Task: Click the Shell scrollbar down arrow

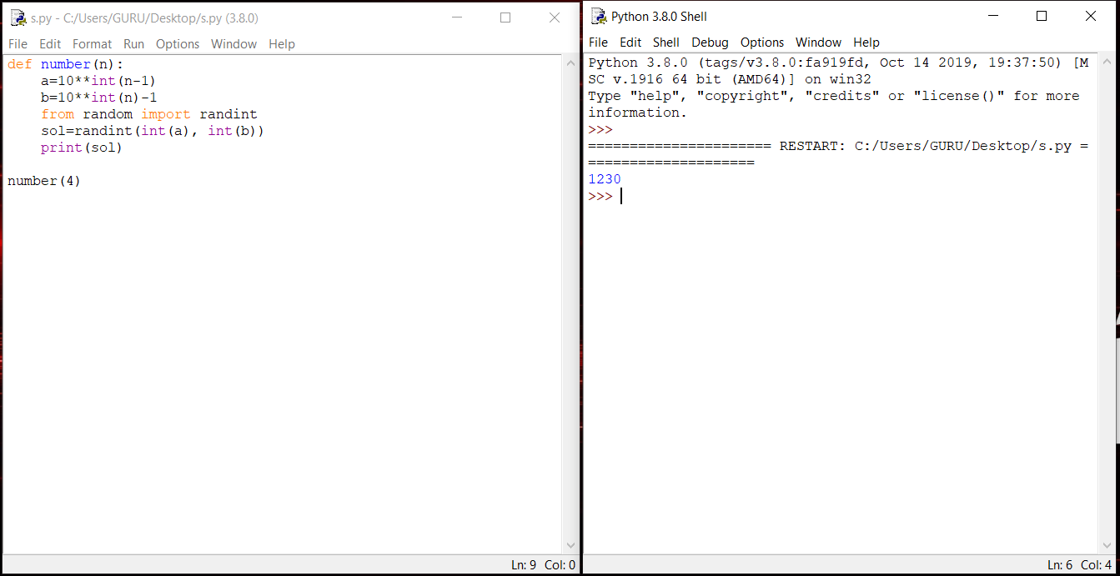Action: point(1107,544)
